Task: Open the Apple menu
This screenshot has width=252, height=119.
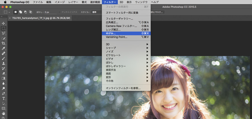Action: [5, 2]
